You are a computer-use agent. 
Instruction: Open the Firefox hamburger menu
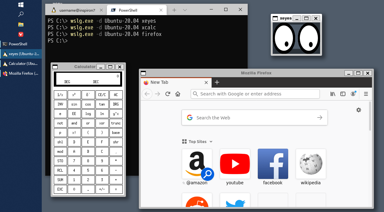click(x=366, y=94)
